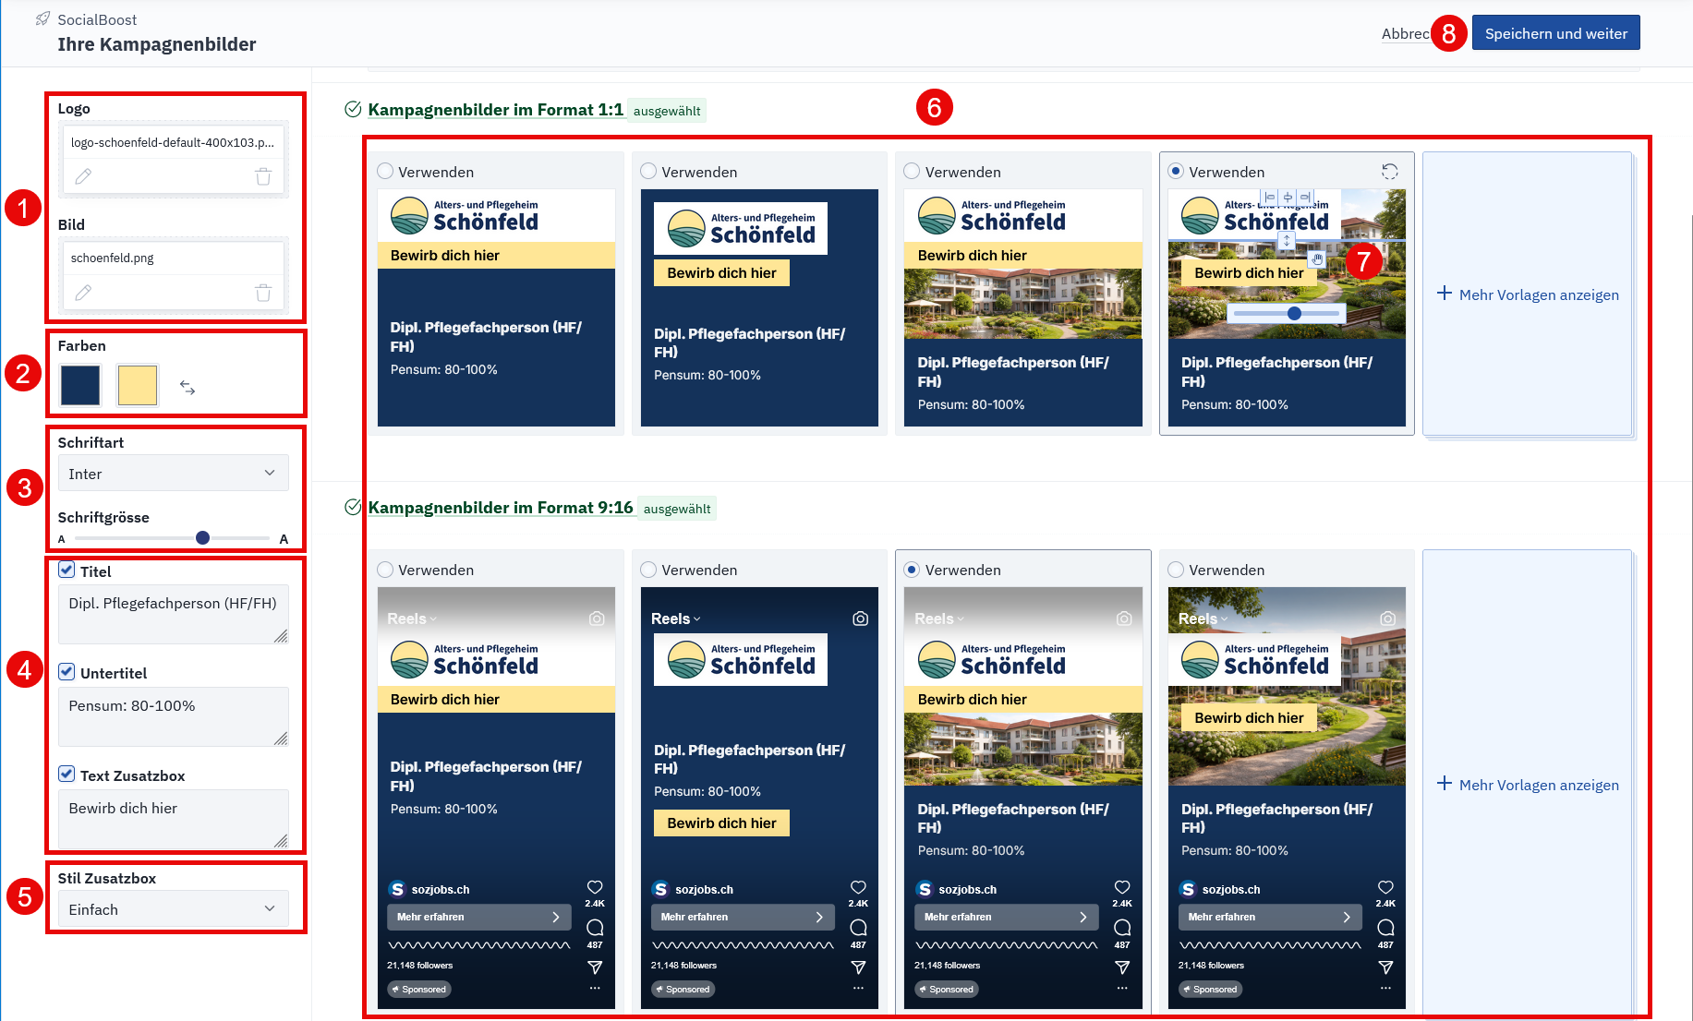This screenshot has width=1693, height=1021.
Task: Click Speichern und weiter button
Action: tap(1555, 33)
